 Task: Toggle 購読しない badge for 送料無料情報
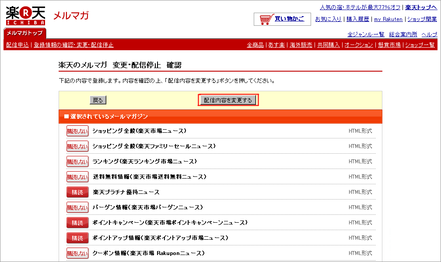pyautogui.click(x=77, y=177)
